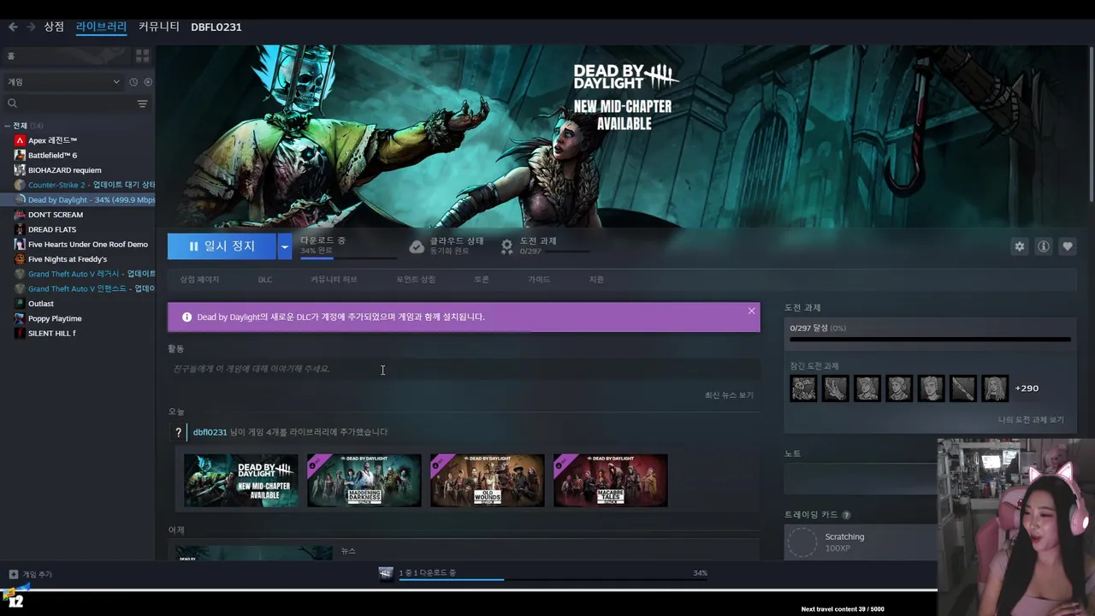
Task: Open the 포인트 상점 link
Action: click(416, 280)
